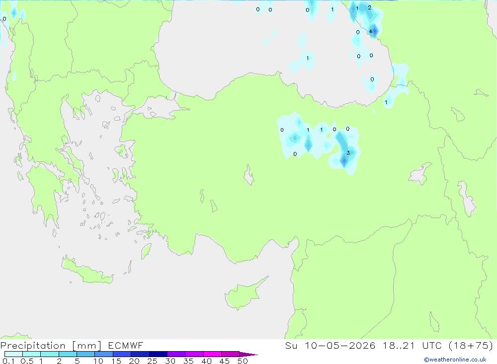The image size is (497, 364).
Task: Click the 'UTC' label in the footer
Action: click(x=432, y=345)
